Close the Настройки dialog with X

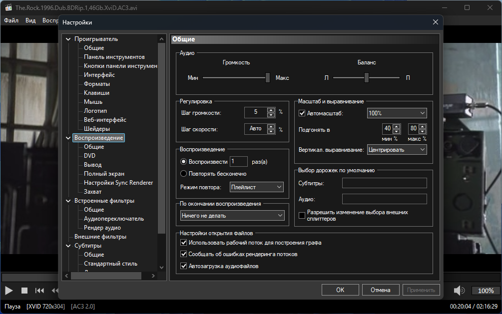click(x=435, y=22)
